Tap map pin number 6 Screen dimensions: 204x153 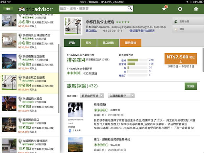(x=20, y=120)
